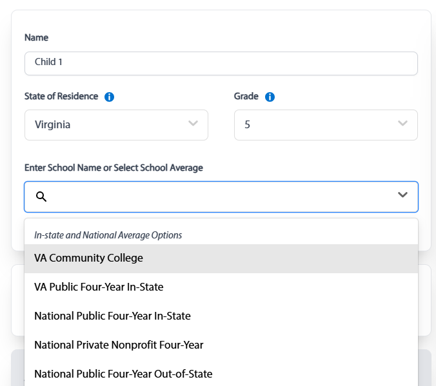The image size is (436, 386).
Task: Click the Name field containing Child 1
Action: (x=221, y=63)
